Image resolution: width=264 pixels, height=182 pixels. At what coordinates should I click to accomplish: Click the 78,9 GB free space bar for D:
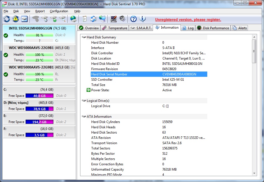[x=40, y=109]
